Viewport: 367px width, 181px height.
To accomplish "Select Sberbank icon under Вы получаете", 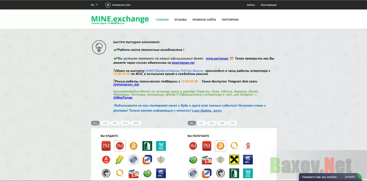I will click(x=193, y=160).
